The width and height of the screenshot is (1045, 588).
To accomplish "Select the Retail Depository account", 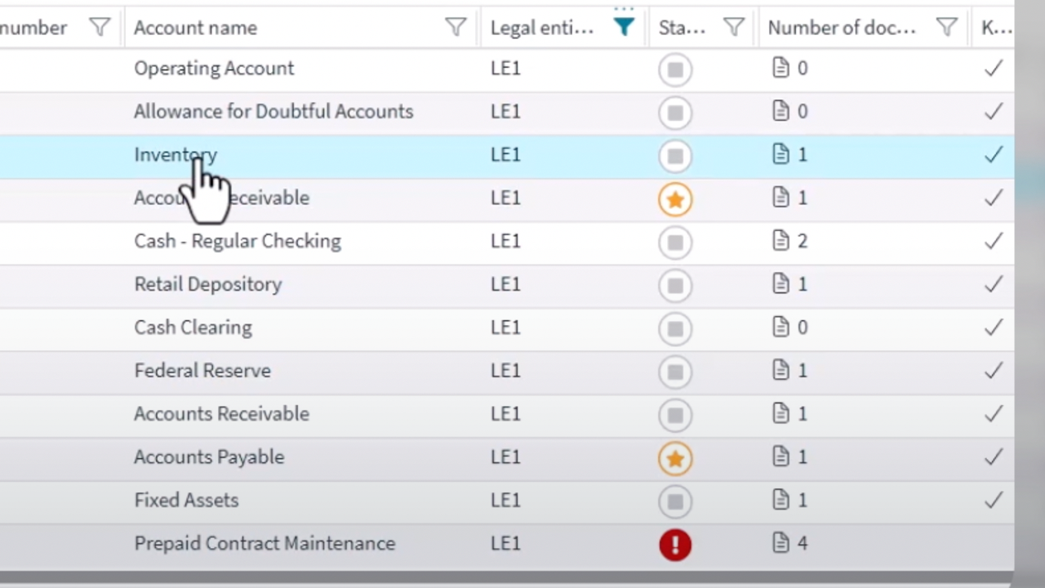I will click(208, 284).
